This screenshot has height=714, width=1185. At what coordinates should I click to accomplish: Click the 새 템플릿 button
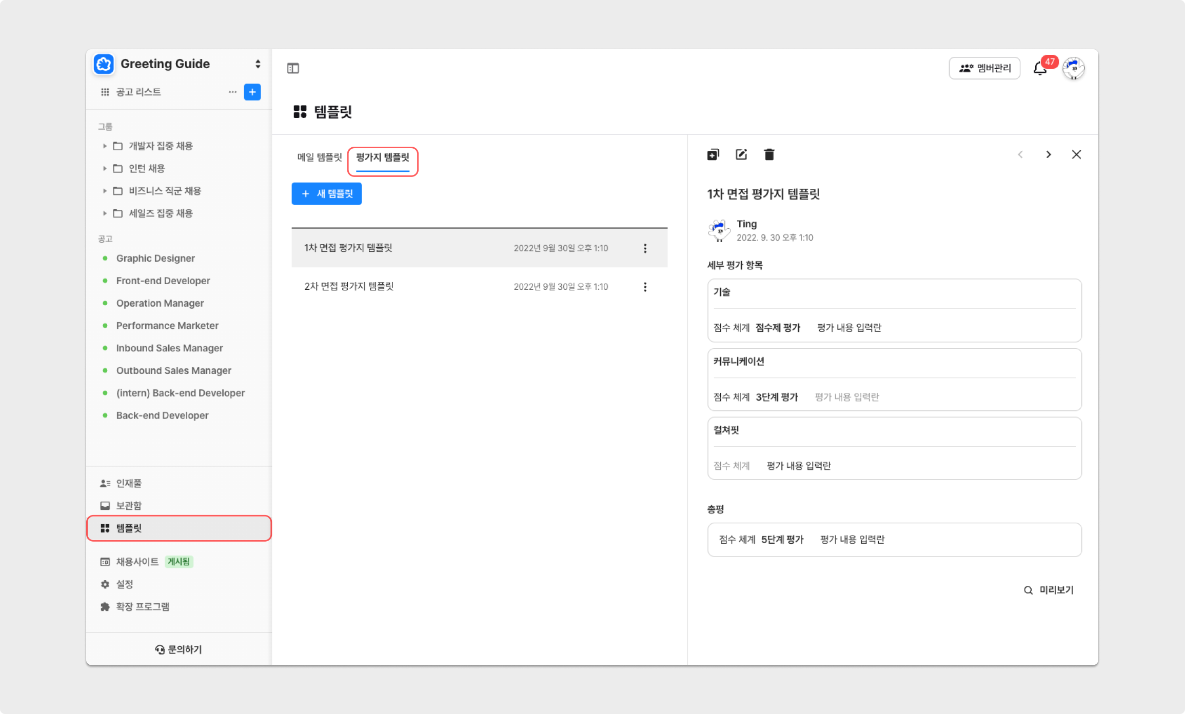pyautogui.click(x=327, y=194)
